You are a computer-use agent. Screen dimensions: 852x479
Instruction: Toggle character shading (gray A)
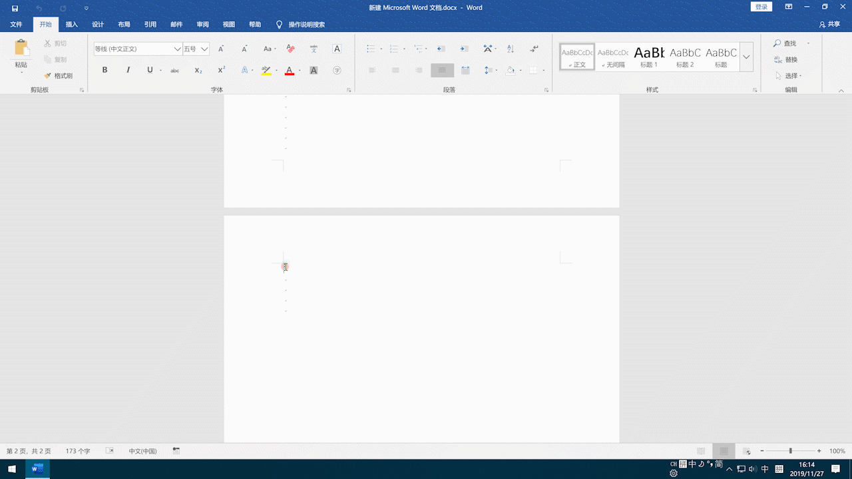[x=314, y=70]
